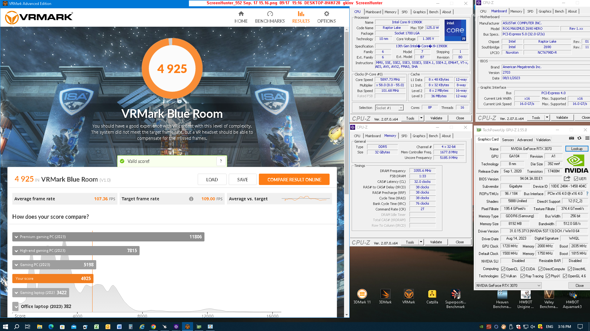
Task: Open the OPTIONS gear in VRMark
Action: coord(327,17)
